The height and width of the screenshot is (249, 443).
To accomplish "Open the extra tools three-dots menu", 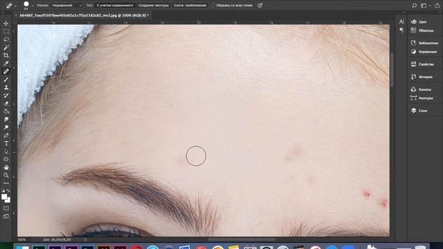I will point(6,183).
